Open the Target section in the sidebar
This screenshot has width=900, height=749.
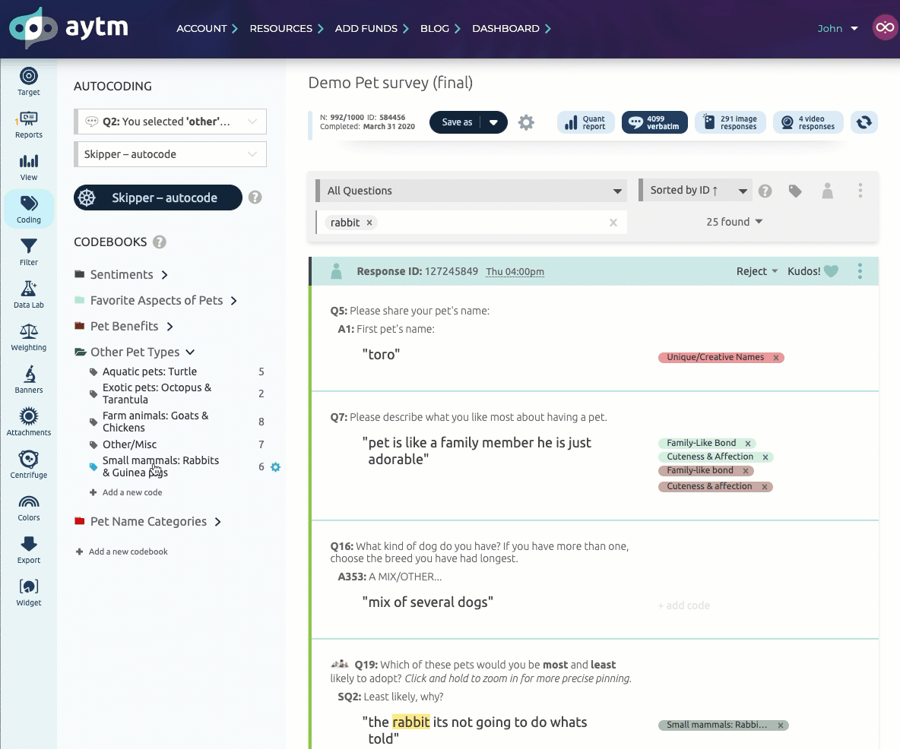click(29, 81)
